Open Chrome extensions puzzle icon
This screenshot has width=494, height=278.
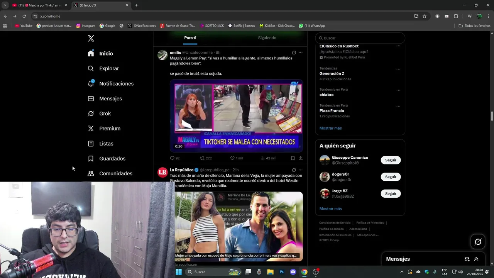pos(456,16)
